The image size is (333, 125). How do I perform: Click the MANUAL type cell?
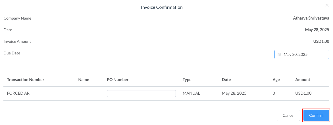pyautogui.click(x=191, y=93)
